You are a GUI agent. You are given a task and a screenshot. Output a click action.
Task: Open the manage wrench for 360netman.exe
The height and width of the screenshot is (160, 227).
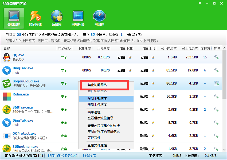(x=216, y=149)
